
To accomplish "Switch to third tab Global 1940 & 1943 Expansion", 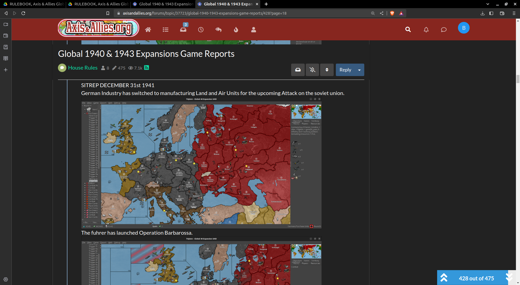I will (163, 4).
